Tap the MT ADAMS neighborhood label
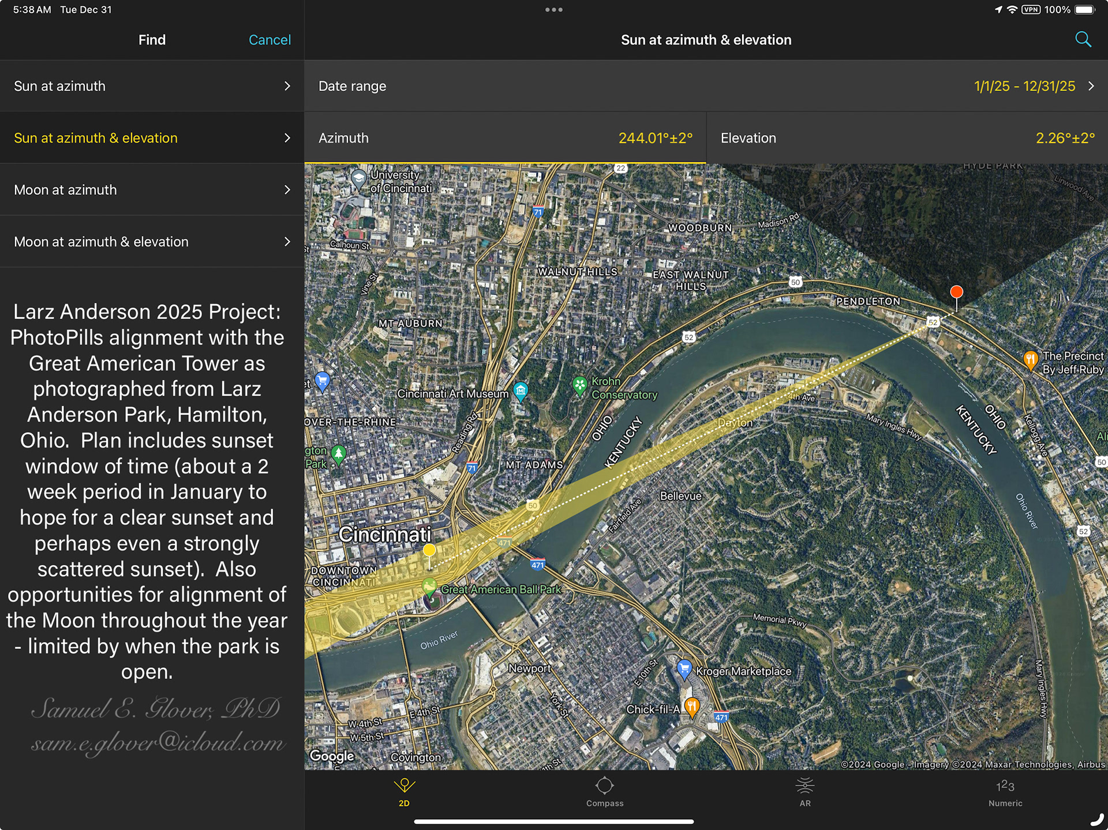The image size is (1108, 830). pyautogui.click(x=534, y=464)
